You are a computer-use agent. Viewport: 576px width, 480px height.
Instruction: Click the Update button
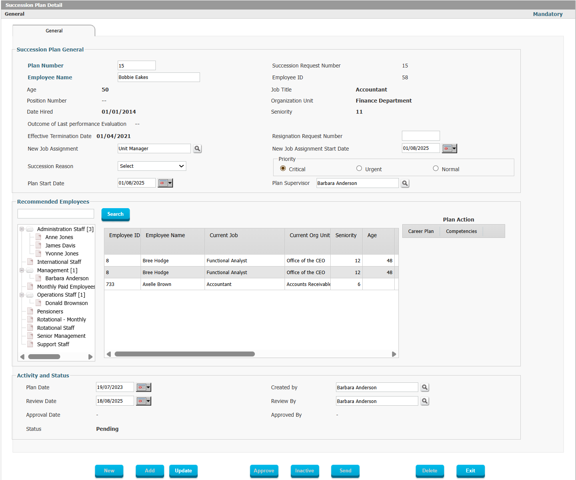click(x=183, y=471)
